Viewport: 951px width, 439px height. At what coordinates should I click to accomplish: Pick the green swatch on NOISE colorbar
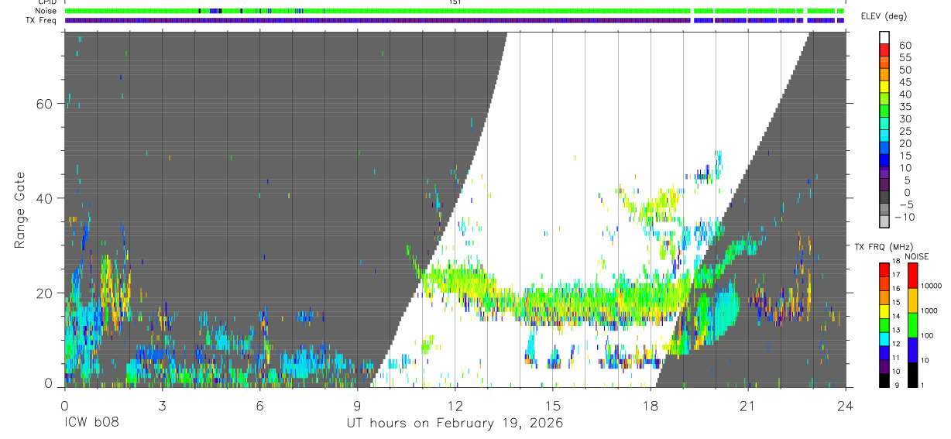912,325
